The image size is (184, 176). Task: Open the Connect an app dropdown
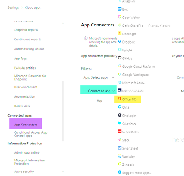(98, 90)
